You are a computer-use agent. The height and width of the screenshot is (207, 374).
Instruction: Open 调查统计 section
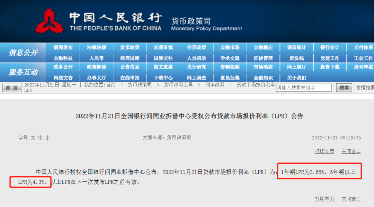297,48
